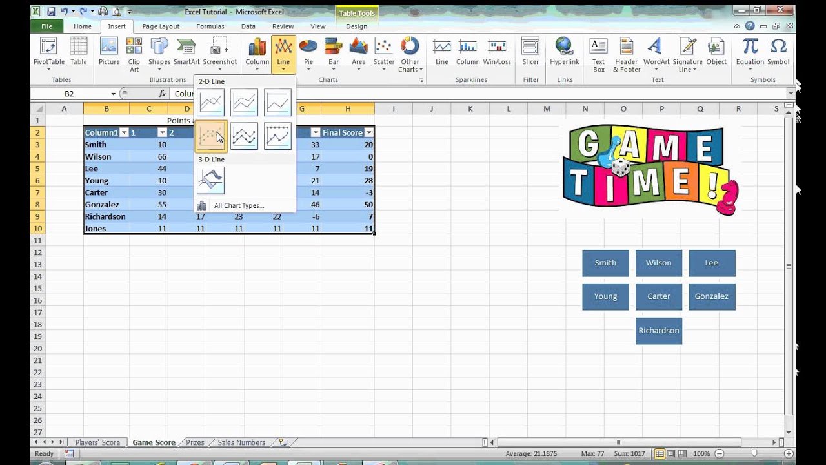Open the Prizes sheet tab
826x465 pixels.
(x=195, y=442)
